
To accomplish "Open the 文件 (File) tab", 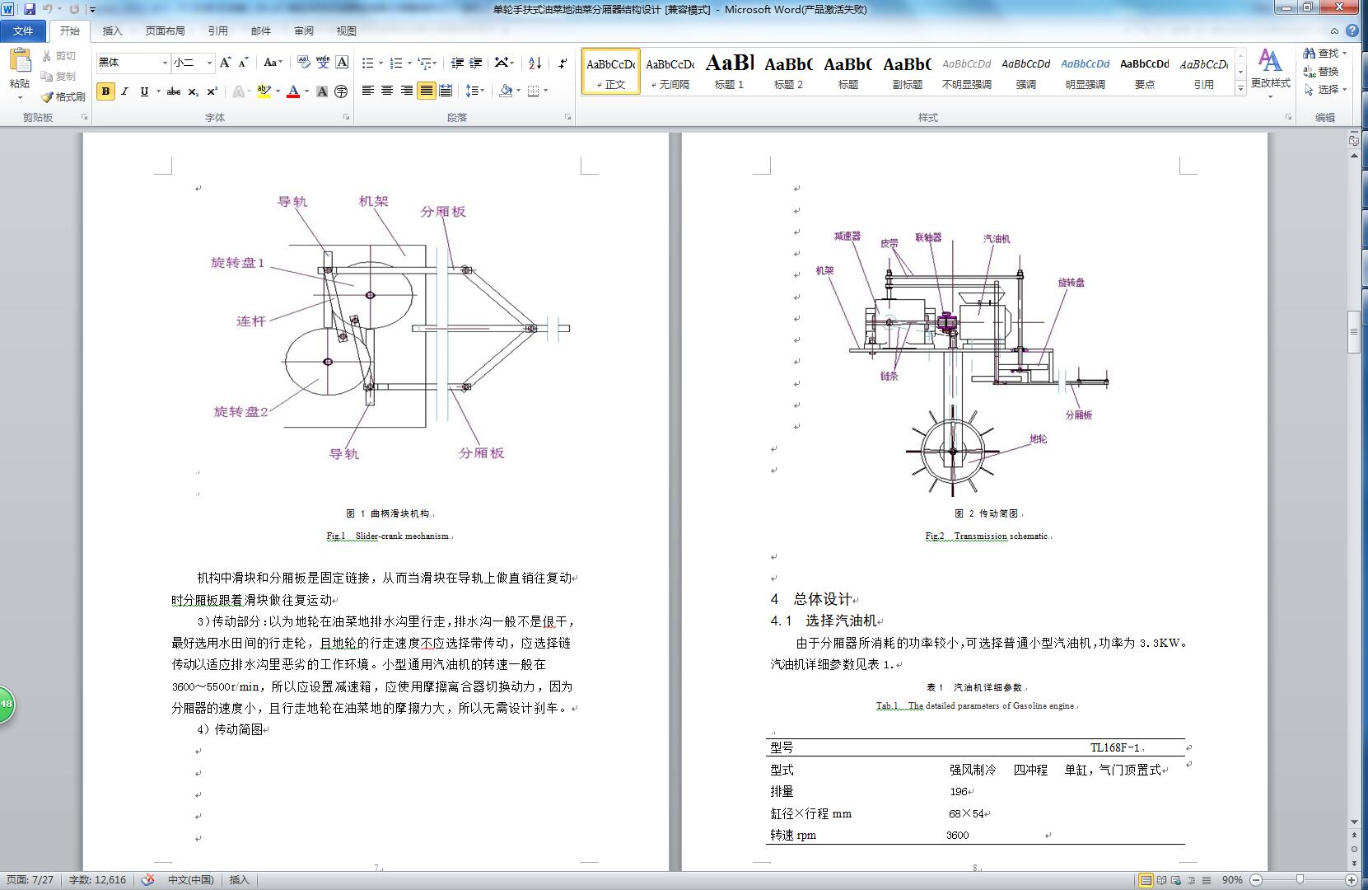I will pos(23,31).
